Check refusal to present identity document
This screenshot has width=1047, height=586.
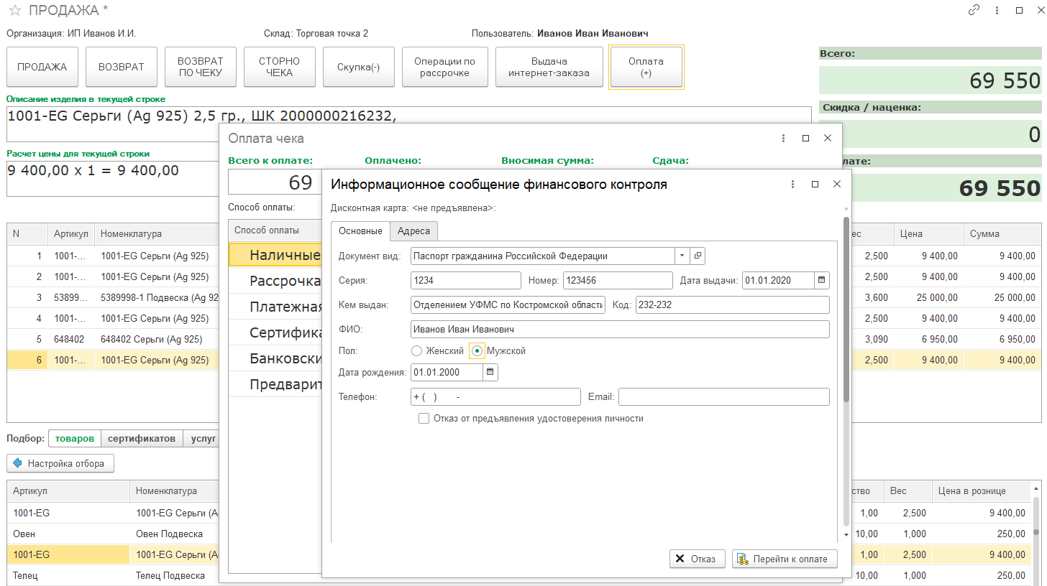coord(424,419)
